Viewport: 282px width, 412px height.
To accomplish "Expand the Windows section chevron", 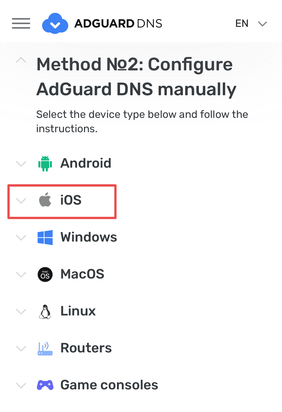I will point(21,238).
